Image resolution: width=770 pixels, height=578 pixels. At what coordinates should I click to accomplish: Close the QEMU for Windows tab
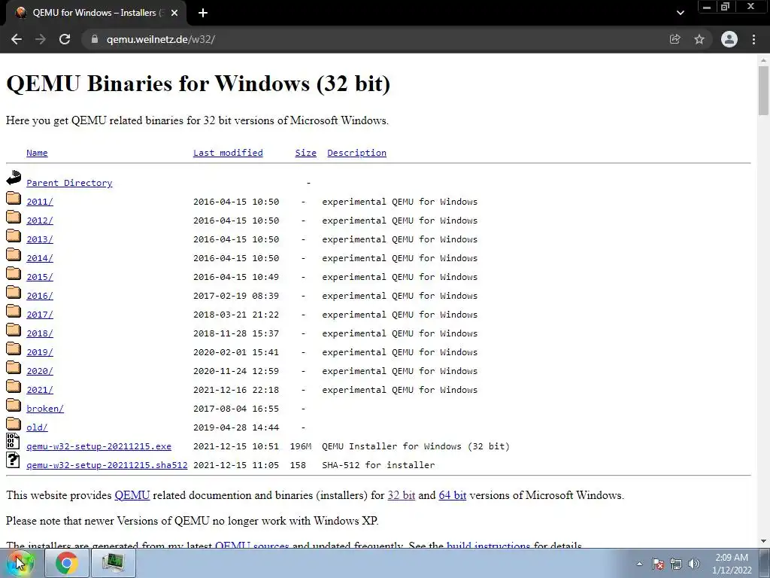pyautogui.click(x=174, y=13)
